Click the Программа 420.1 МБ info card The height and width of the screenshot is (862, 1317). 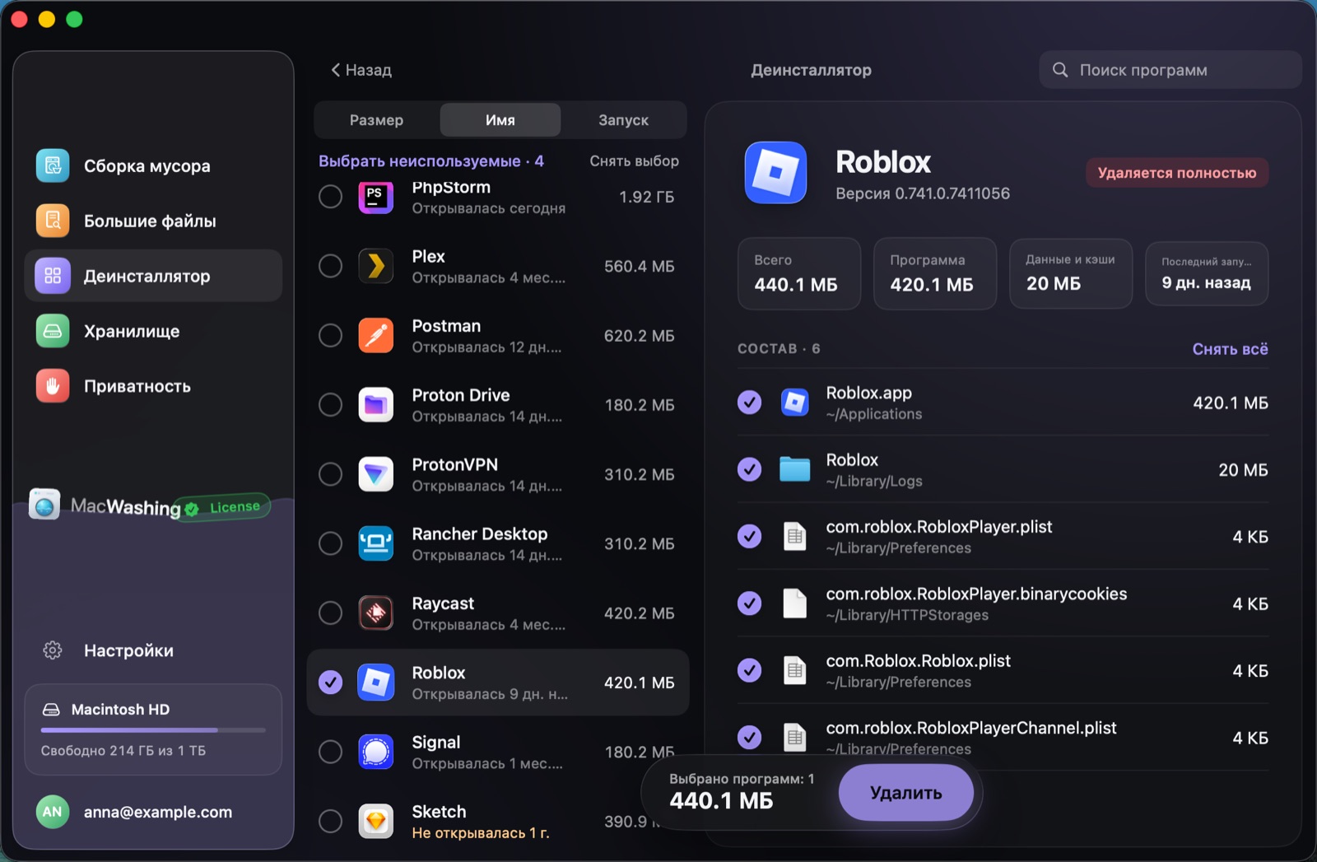click(935, 273)
